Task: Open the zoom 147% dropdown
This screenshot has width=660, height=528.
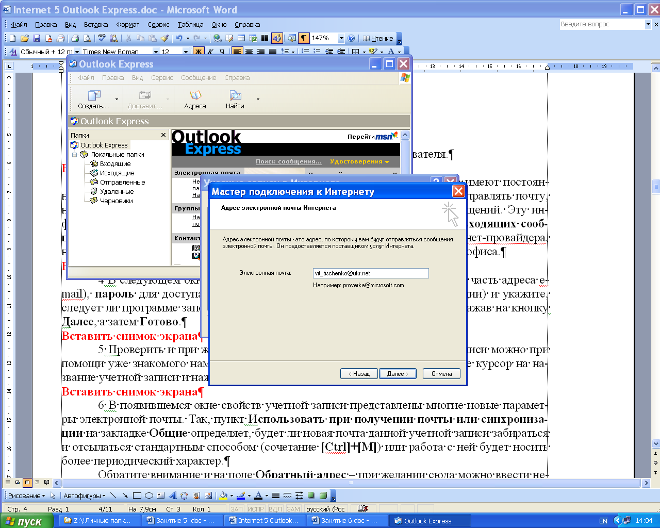Action: click(x=341, y=38)
